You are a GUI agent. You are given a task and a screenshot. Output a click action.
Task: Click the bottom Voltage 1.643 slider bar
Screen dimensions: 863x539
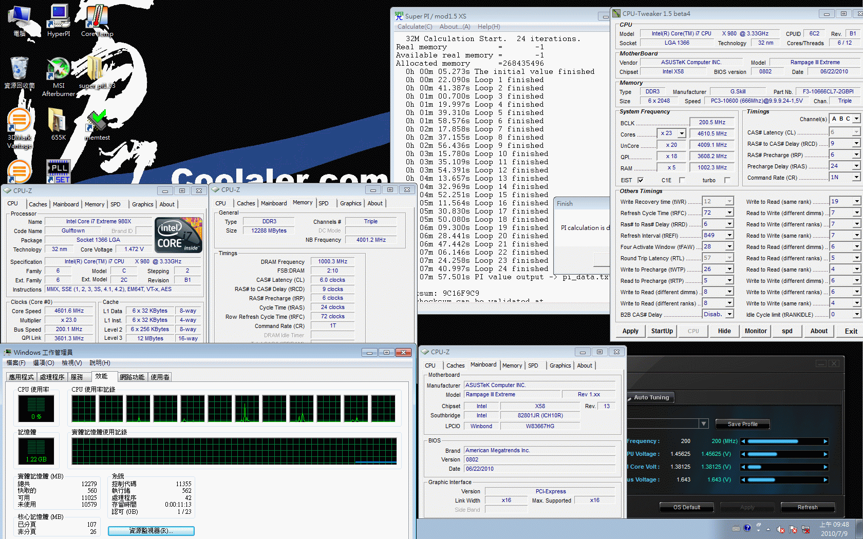tap(784, 480)
